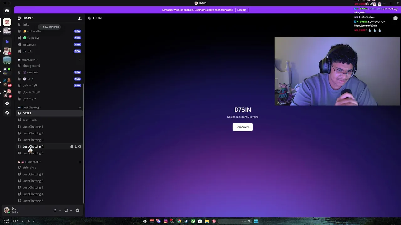Open Discord user settings gear
401x225 pixels.
[77, 210]
